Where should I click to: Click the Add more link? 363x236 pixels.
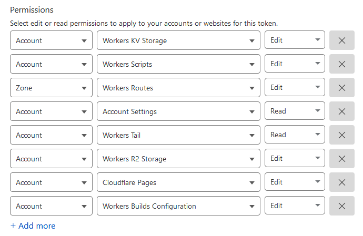click(33, 225)
